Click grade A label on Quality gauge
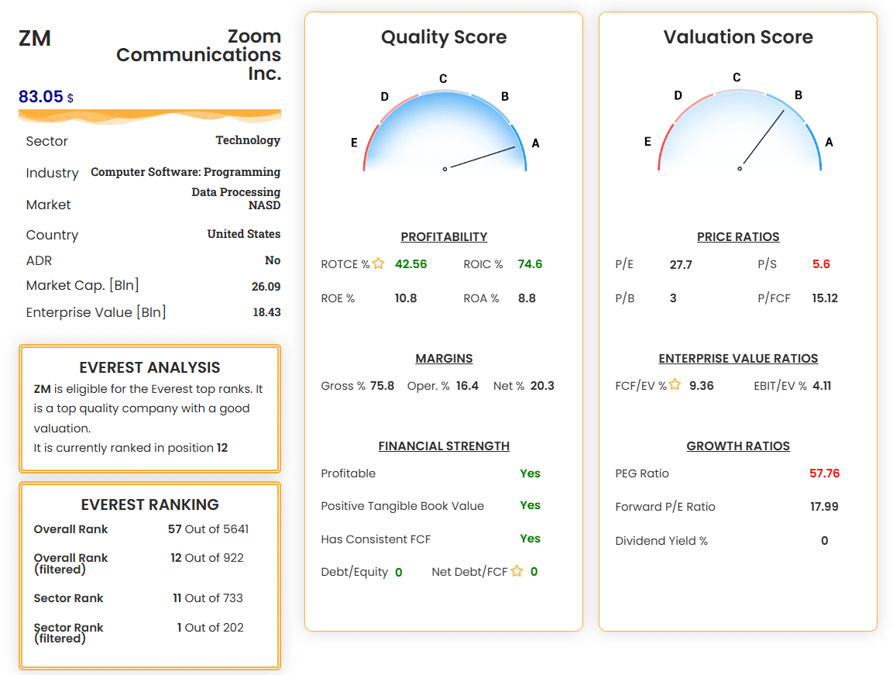This screenshot has width=893, height=675. tap(535, 143)
